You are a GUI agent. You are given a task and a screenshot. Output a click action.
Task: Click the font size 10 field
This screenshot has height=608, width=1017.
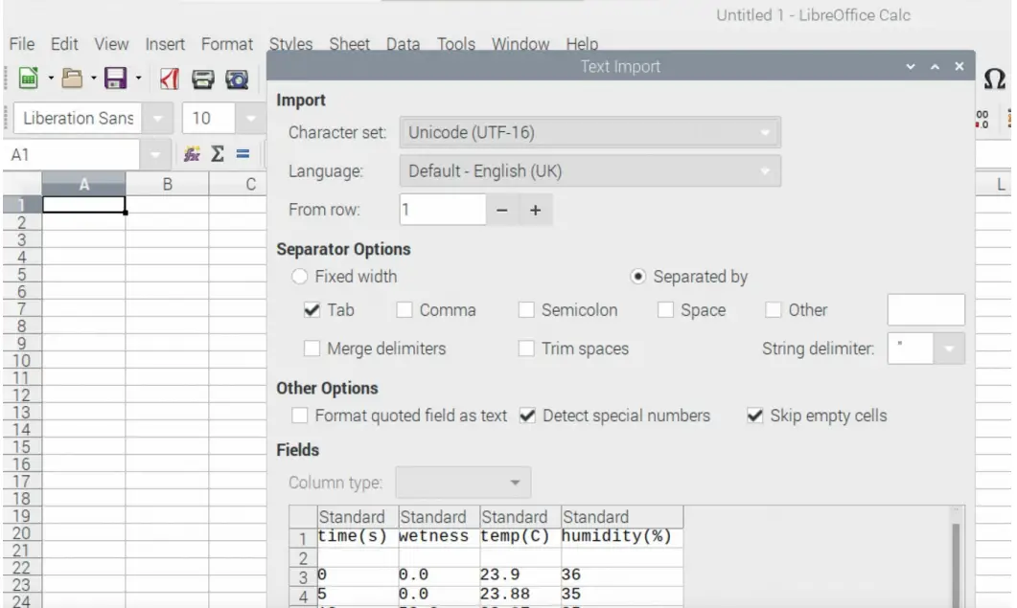click(x=209, y=118)
